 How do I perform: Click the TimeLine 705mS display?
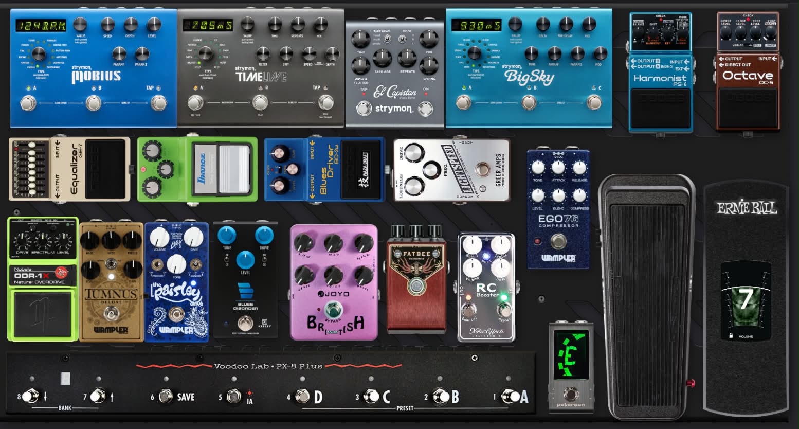pos(208,25)
